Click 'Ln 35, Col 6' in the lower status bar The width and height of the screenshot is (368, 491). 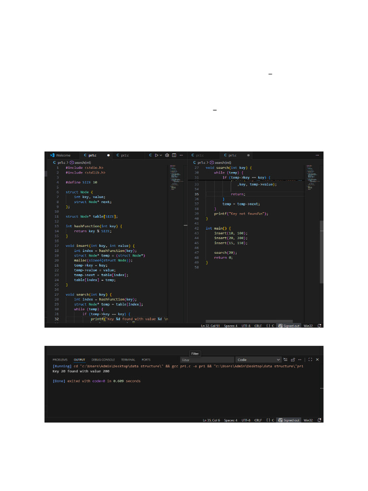[211, 420]
